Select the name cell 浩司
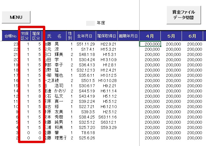The height and width of the screenshot is (146, 206). 59,86
